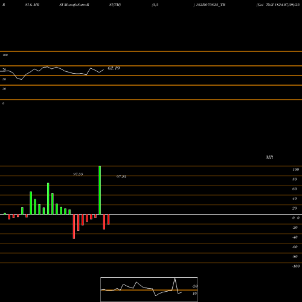The width and height of the screenshot is (302, 302).
Task: Click the SI & MR header label
Action: click(32, 5)
